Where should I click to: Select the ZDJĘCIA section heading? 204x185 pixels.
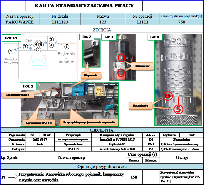coord(102,30)
